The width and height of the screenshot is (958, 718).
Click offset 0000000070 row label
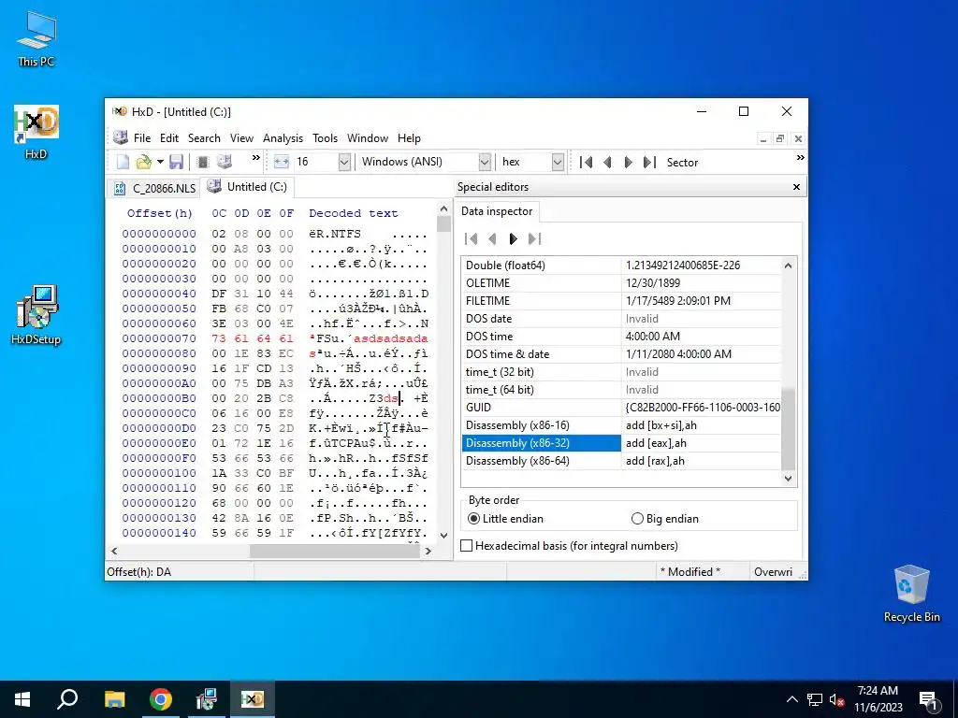(x=159, y=338)
